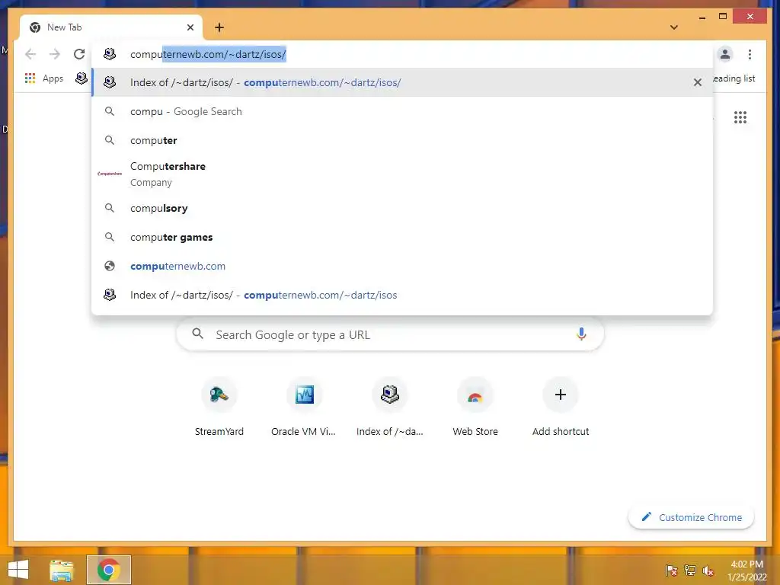Click the search magnifier in the Google box
This screenshot has height=585, width=780.
pyautogui.click(x=197, y=334)
